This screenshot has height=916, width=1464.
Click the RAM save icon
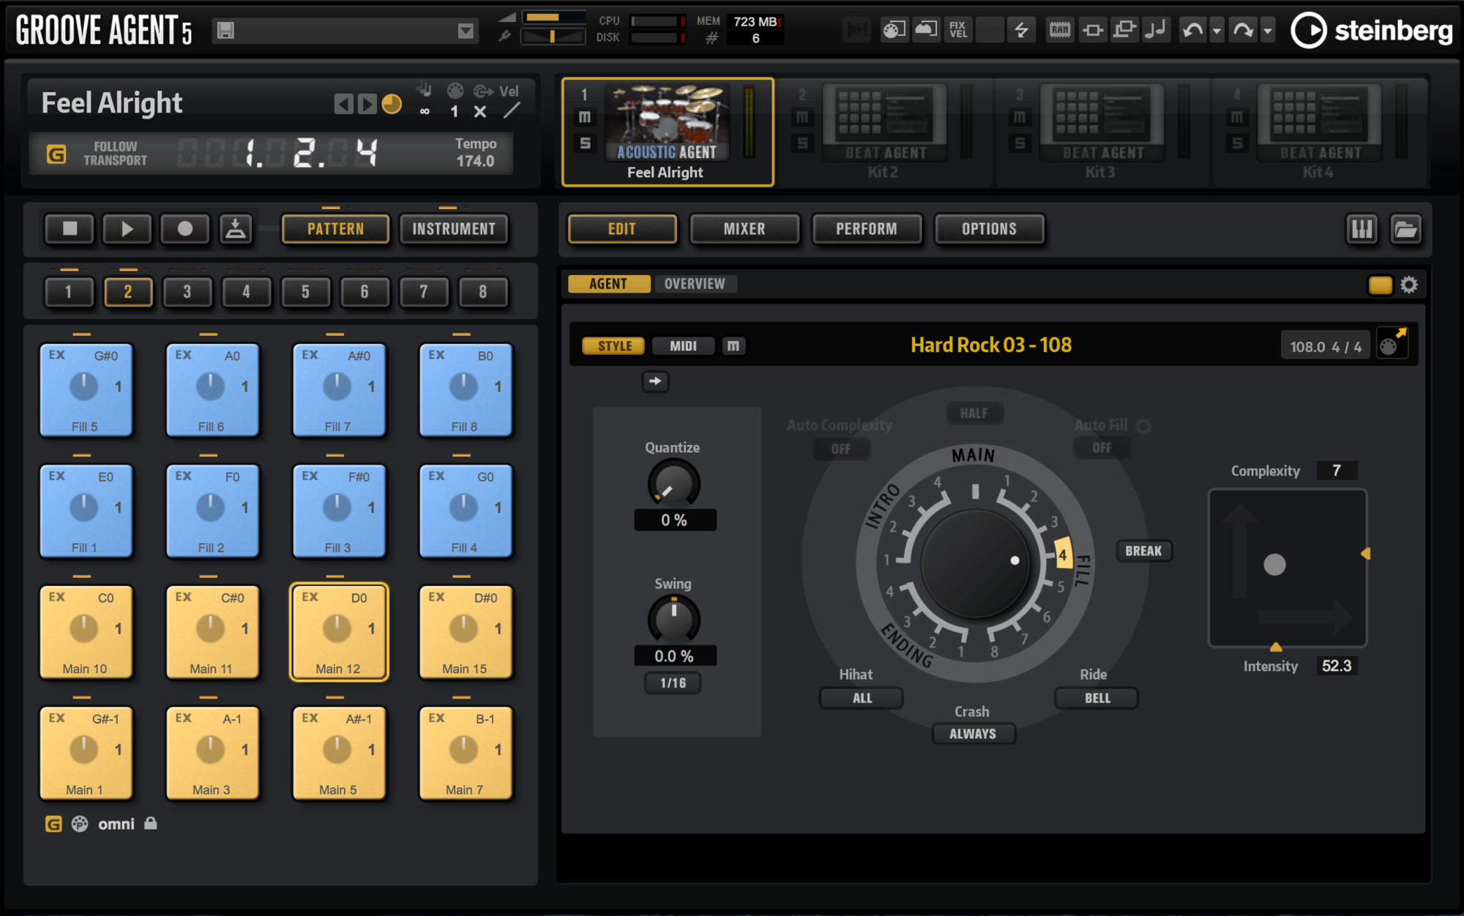pyautogui.click(x=1060, y=30)
